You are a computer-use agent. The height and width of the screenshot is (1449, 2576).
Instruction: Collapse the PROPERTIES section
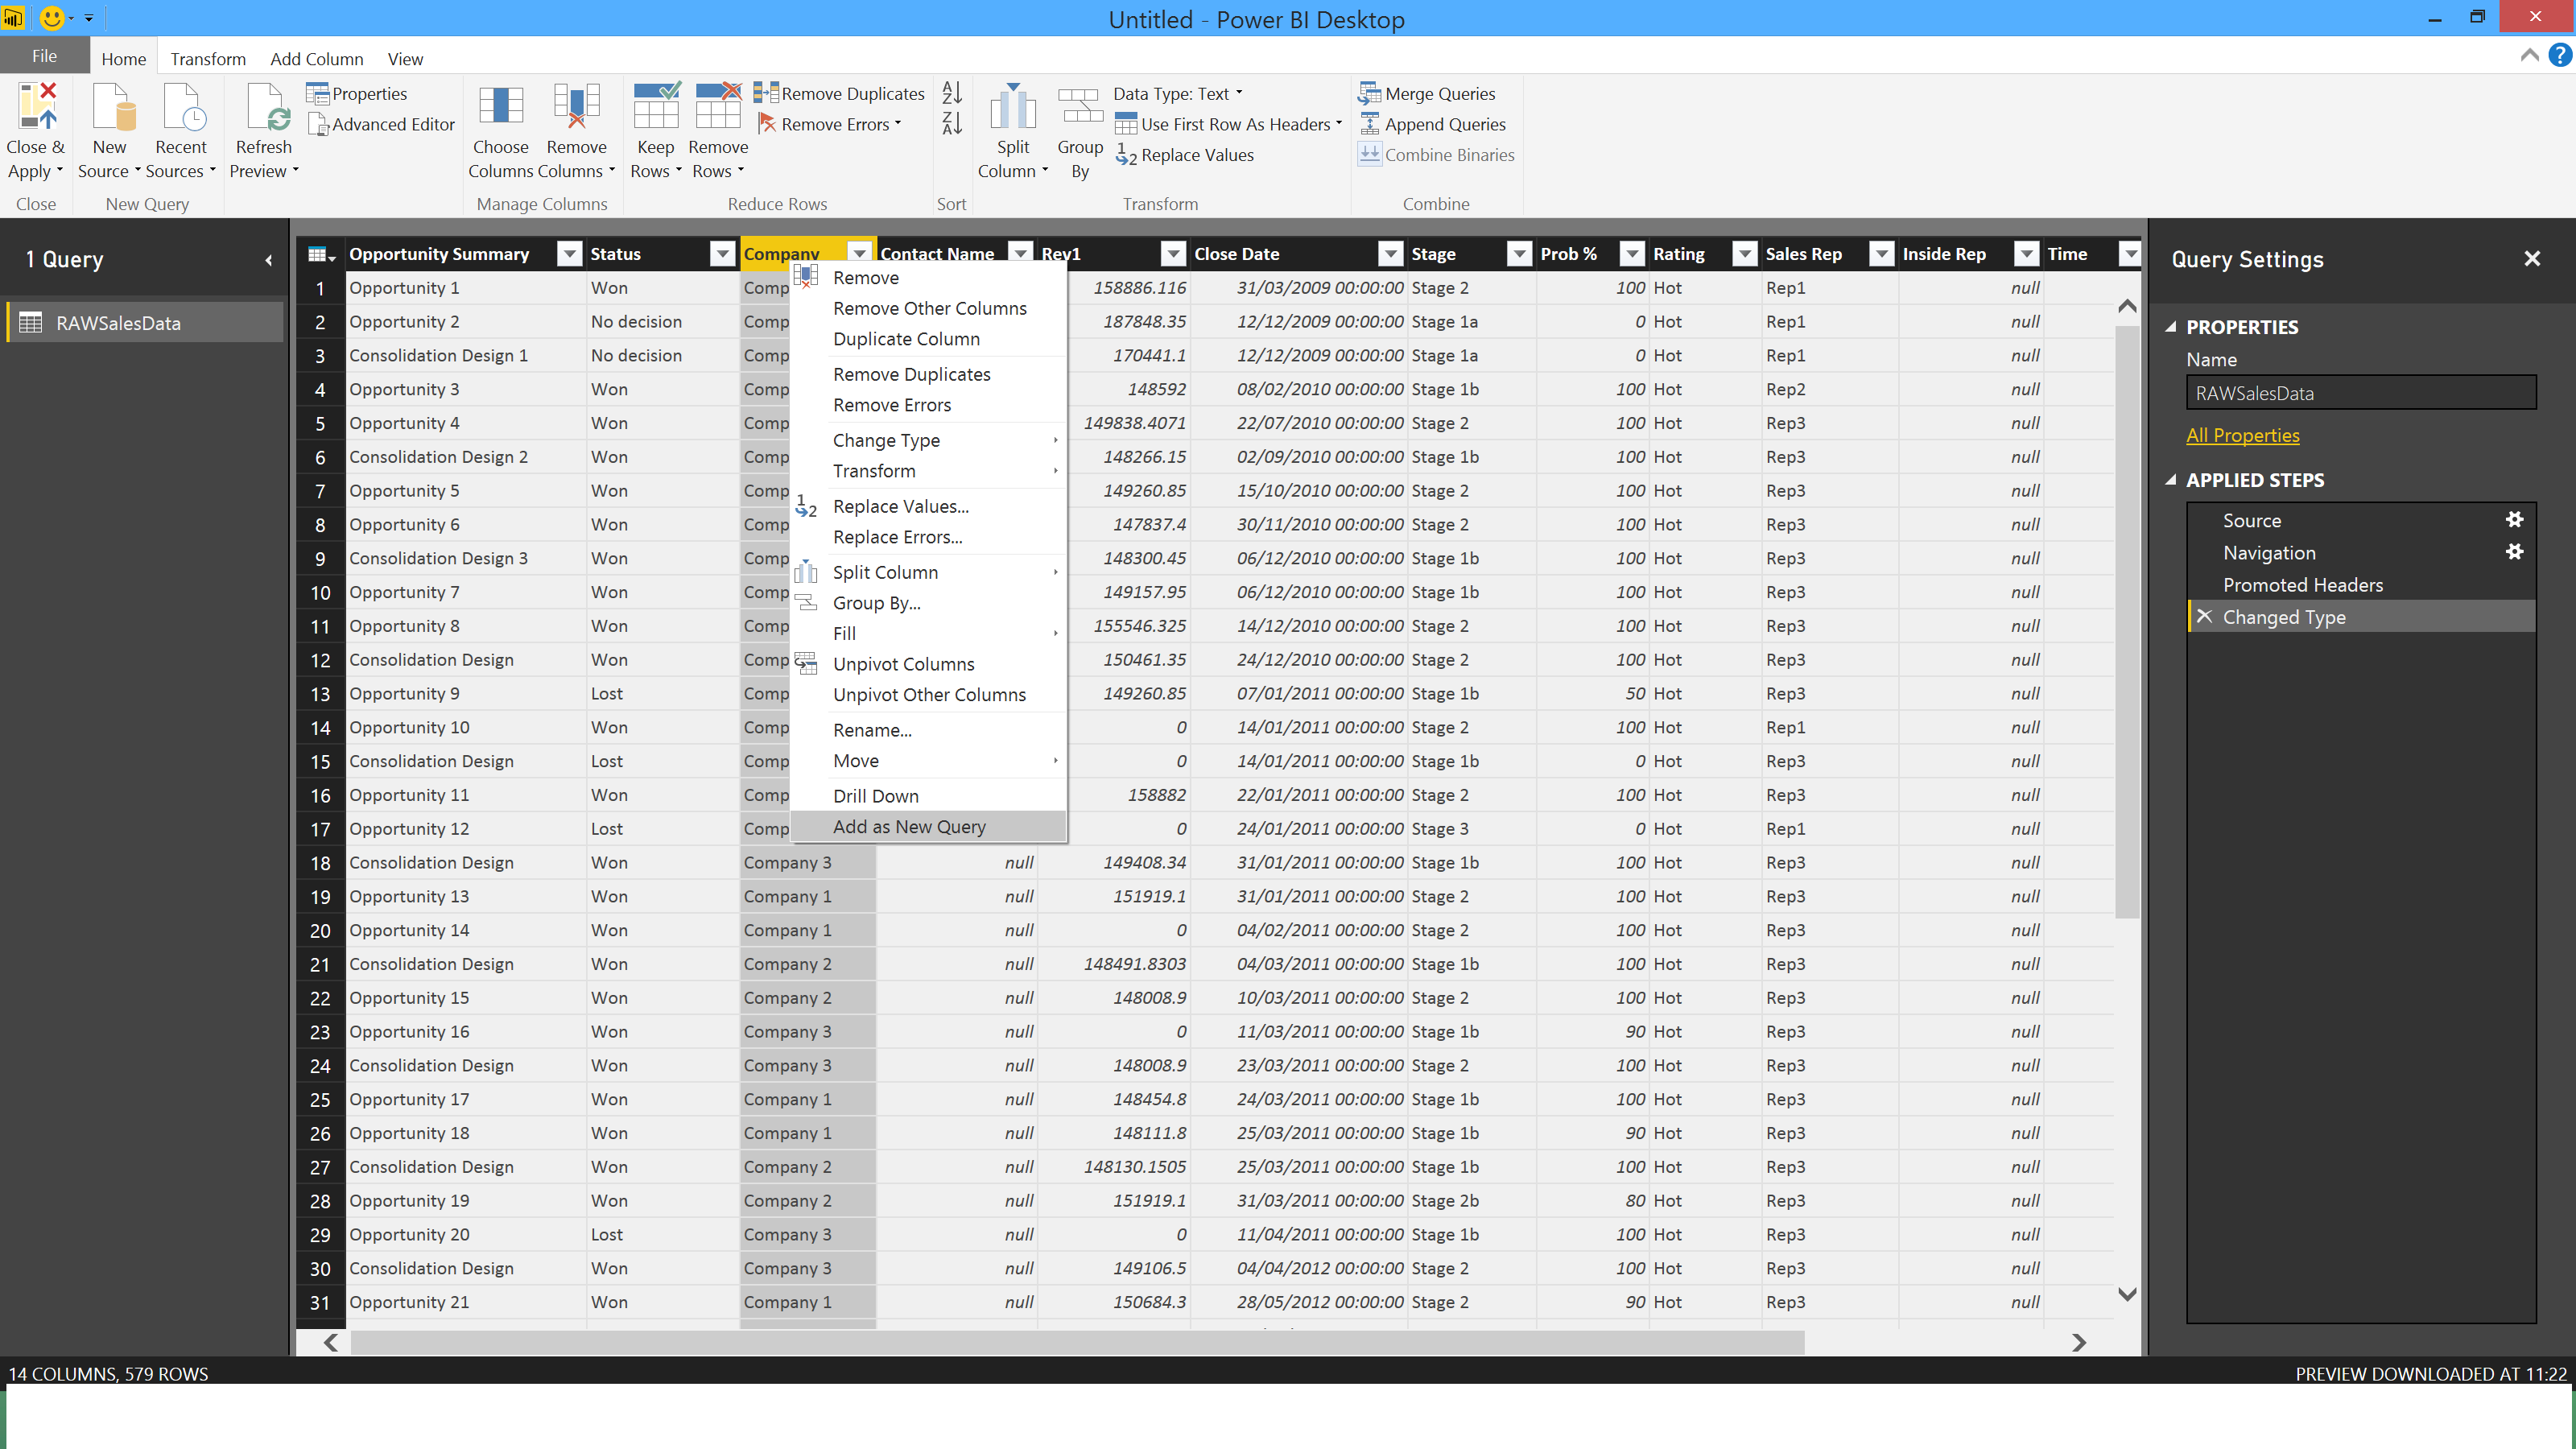tap(2171, 326)
